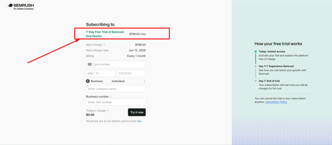Click the Enter company name field
This screenshot has width=332, height=145.
pyautogui.click(x=116, y=89)
